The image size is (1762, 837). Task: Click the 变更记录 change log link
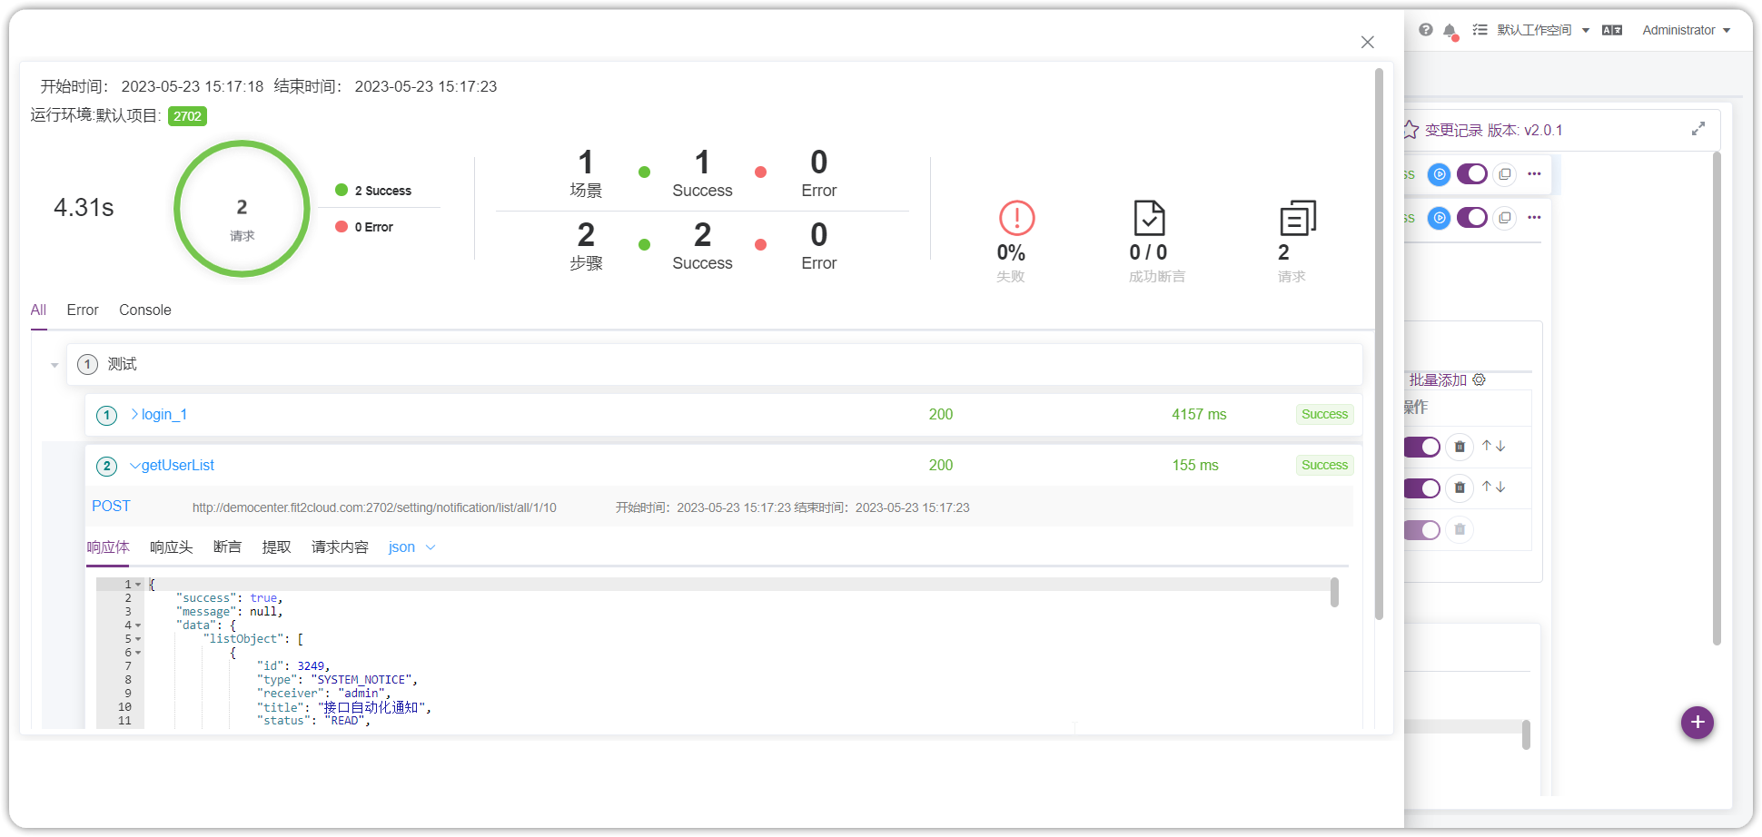click(1453, 130)
